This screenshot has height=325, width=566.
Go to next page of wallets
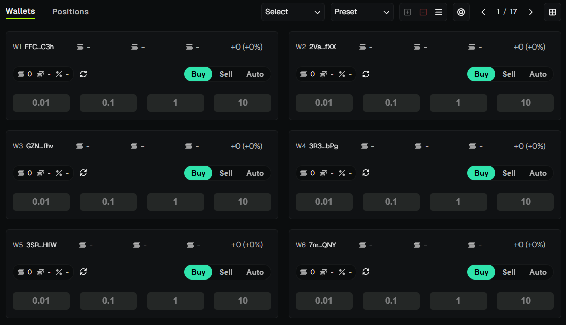tap(531, 12)
